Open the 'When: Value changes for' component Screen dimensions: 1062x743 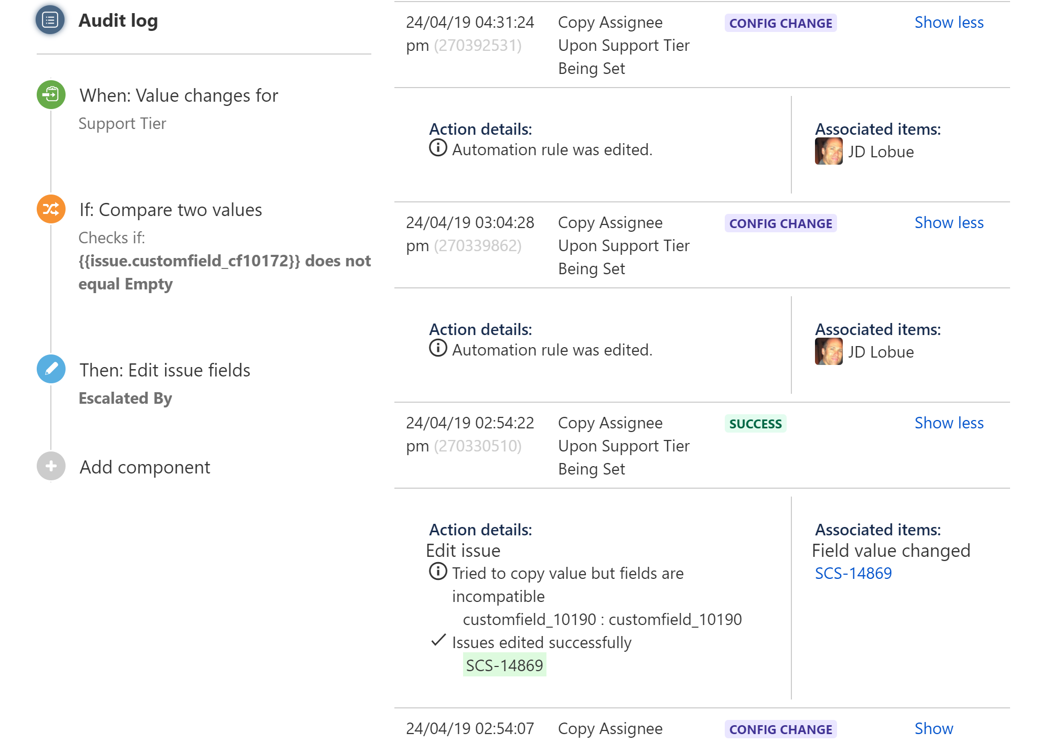[x=179, y=95]
